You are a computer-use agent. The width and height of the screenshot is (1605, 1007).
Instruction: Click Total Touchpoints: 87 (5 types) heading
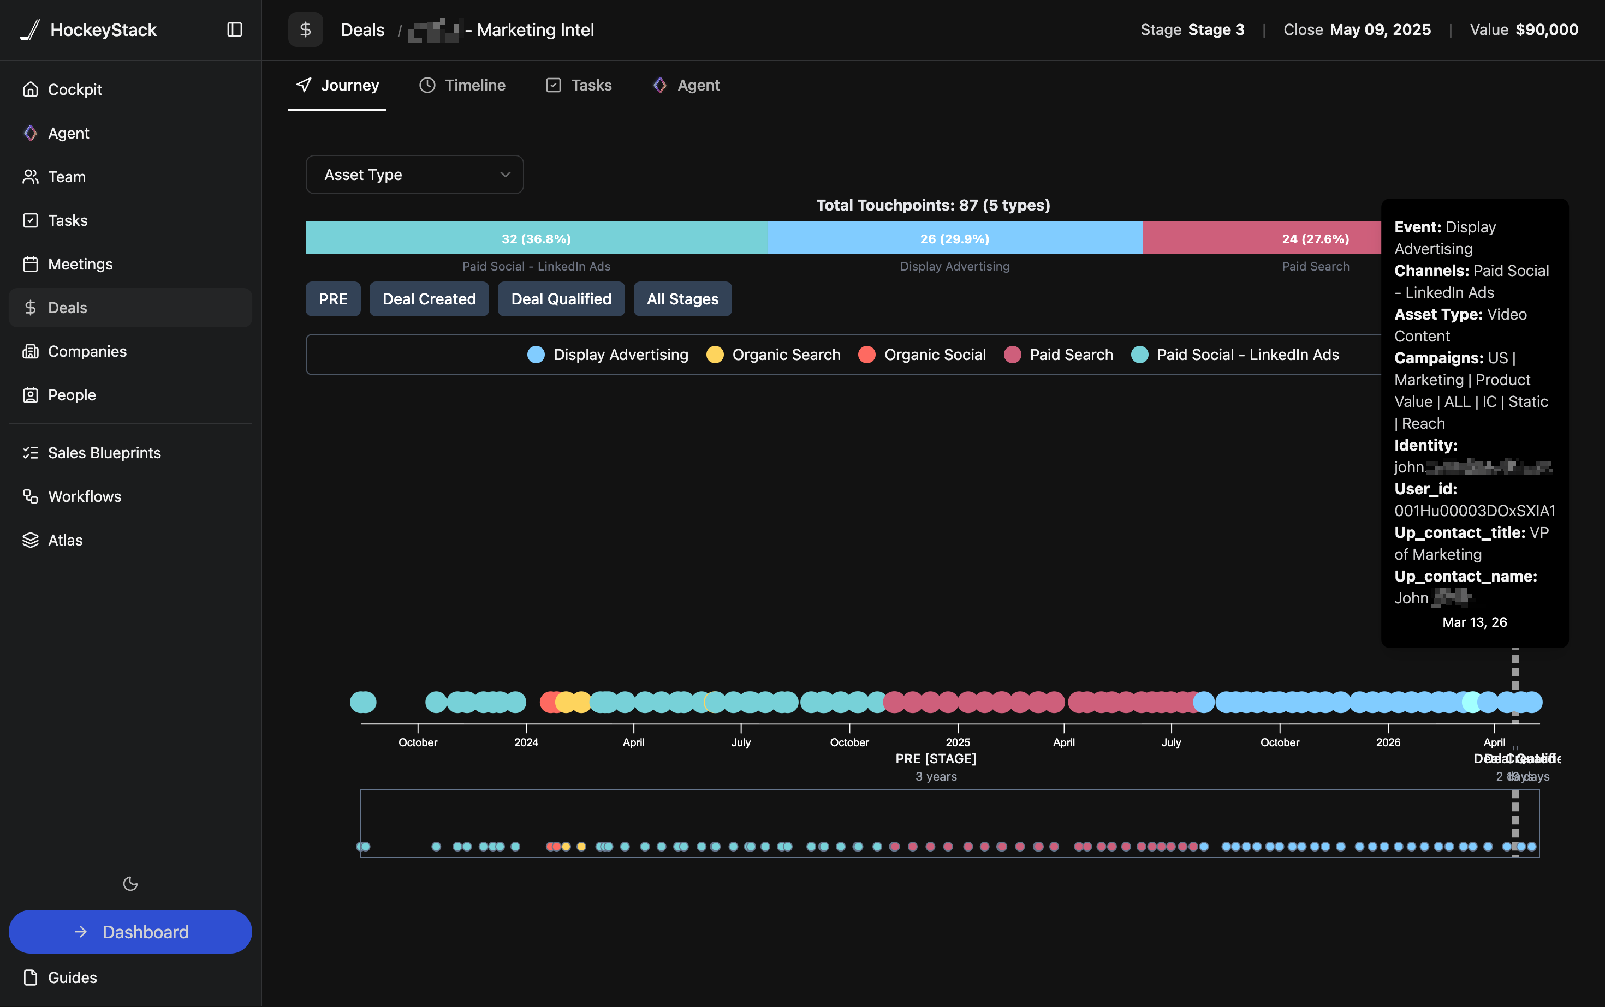pos(933,205)
